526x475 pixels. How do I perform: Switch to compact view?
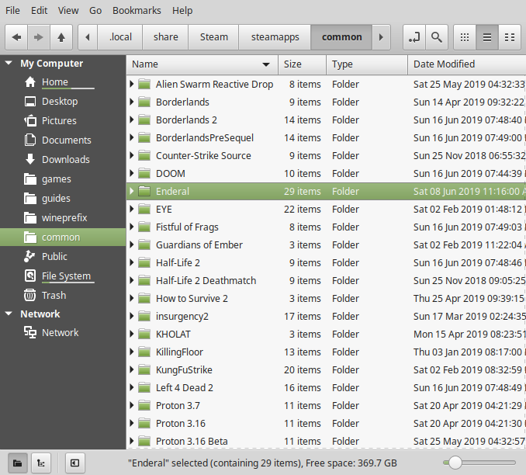510,37
